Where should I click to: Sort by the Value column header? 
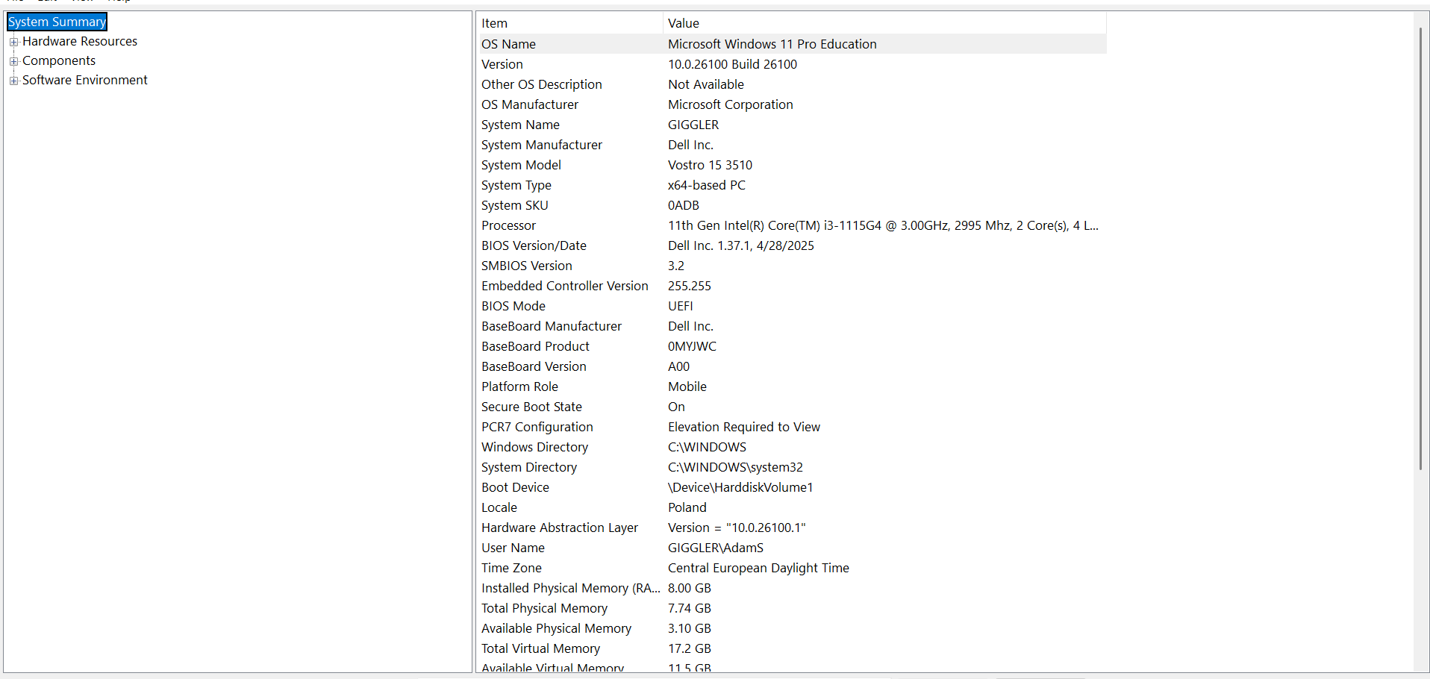click(884, 23)
